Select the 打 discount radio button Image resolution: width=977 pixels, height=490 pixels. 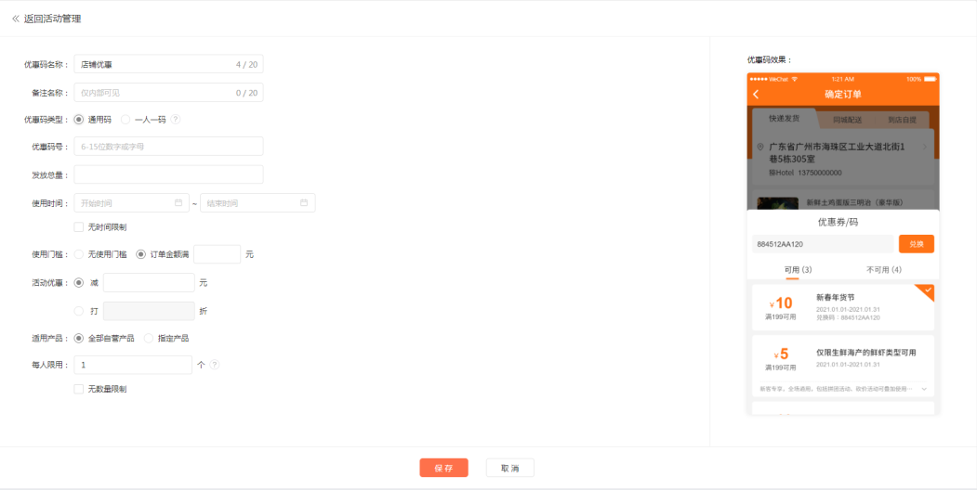[x=78, y=311]
